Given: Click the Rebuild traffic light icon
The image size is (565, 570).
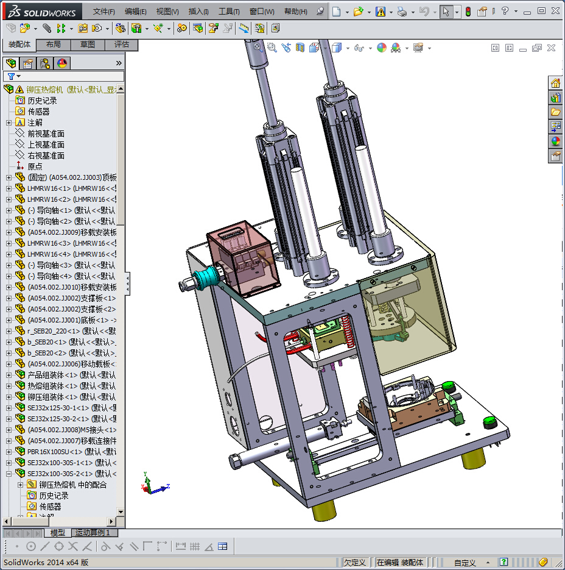Looking at the screenshot, I should [468, 12].
